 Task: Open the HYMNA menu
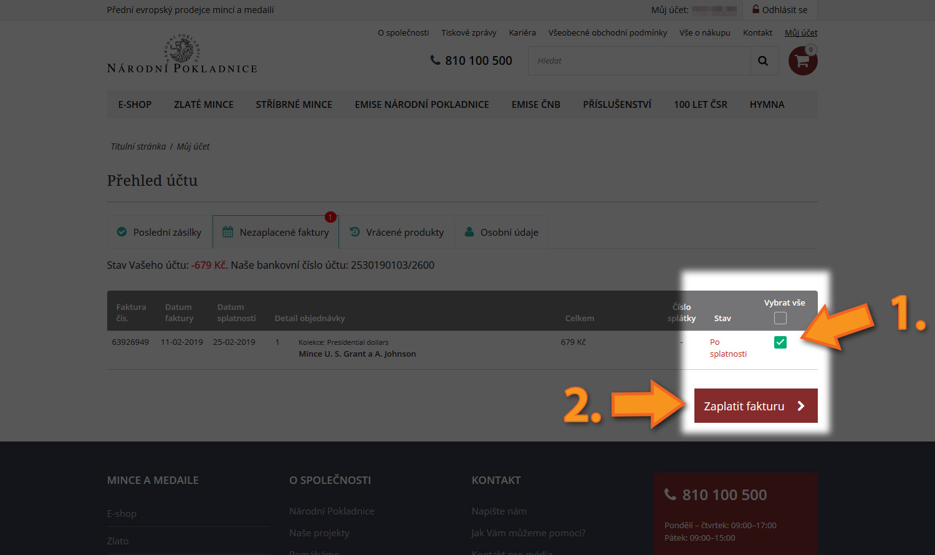[767, 105]
